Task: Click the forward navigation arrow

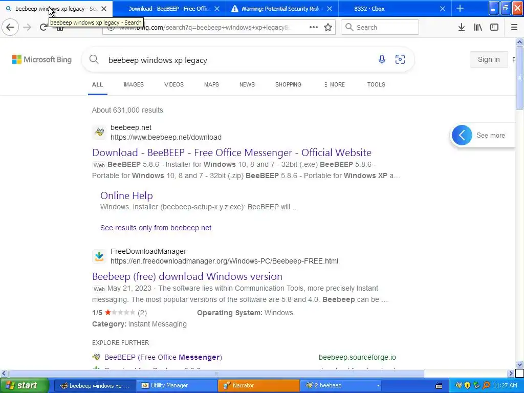Action: (x=28, y=27)
